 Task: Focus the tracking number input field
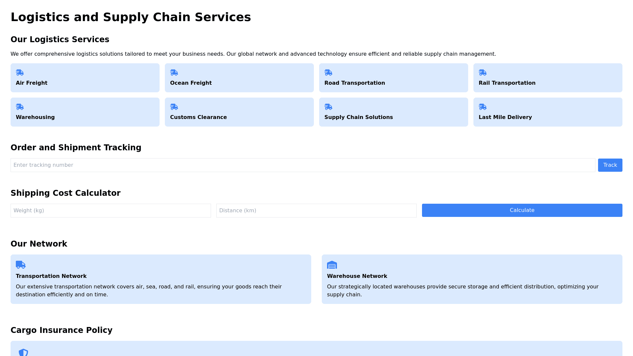click(x=303, y=165)
